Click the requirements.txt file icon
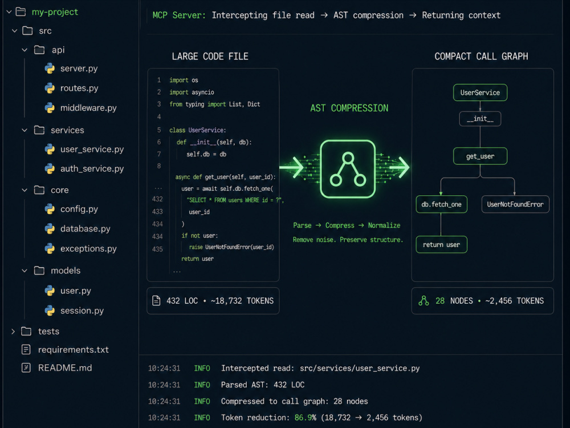This screenshot has width=570, height=428. point(26,349)
